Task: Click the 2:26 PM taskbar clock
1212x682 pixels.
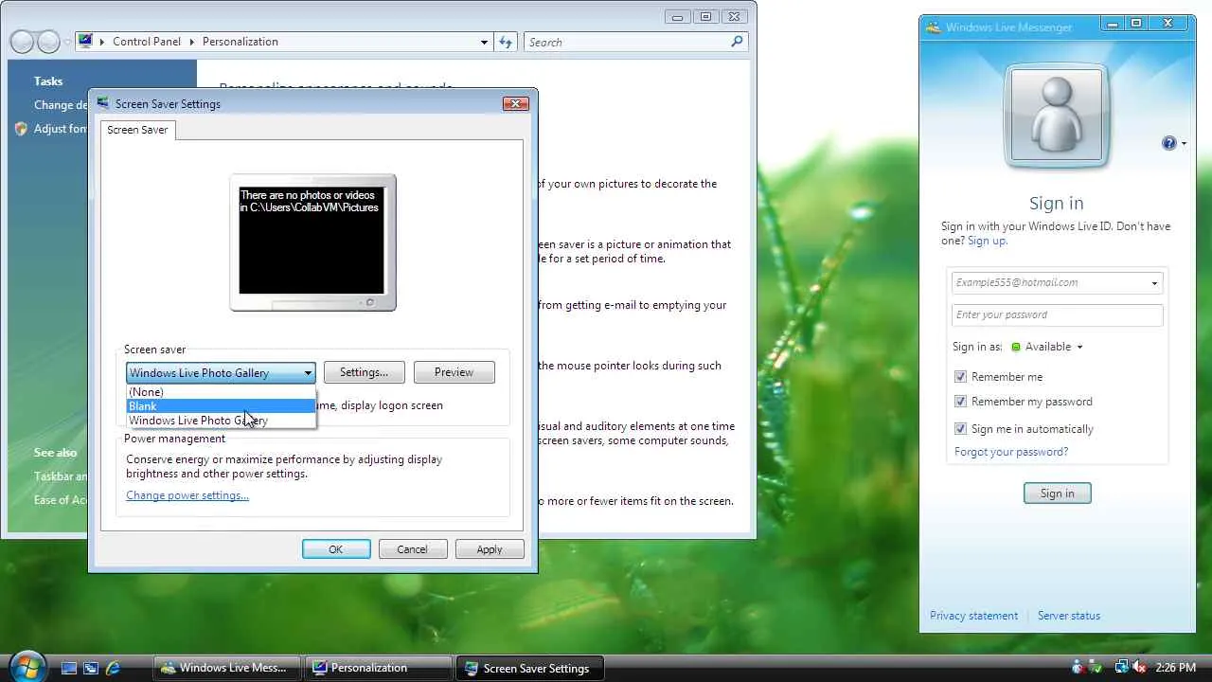Action: pos(1176,668)
